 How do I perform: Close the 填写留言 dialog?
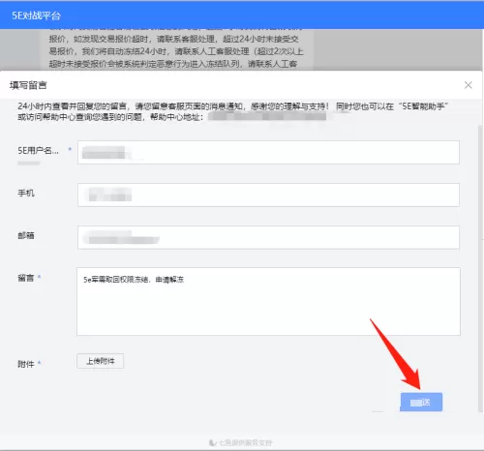coord(468,85)
